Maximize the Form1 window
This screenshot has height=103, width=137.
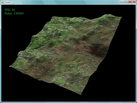126,2
